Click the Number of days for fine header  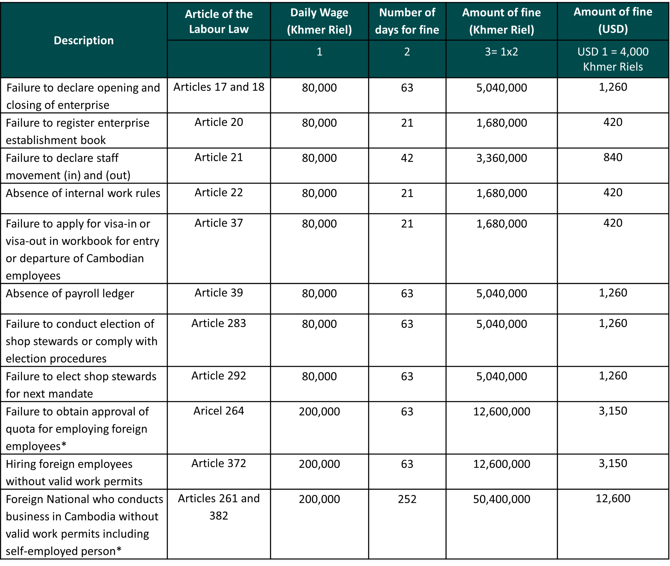click(x=407, y=21)
